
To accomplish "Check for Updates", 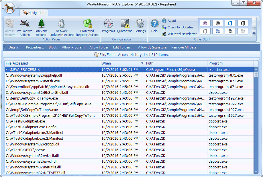I will click(178, 27).
